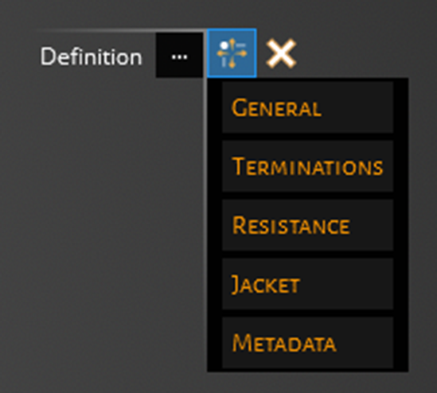Click the Definition field label
Screen dimensions: 437x393
pyautogui.click(x=91, y=56)
